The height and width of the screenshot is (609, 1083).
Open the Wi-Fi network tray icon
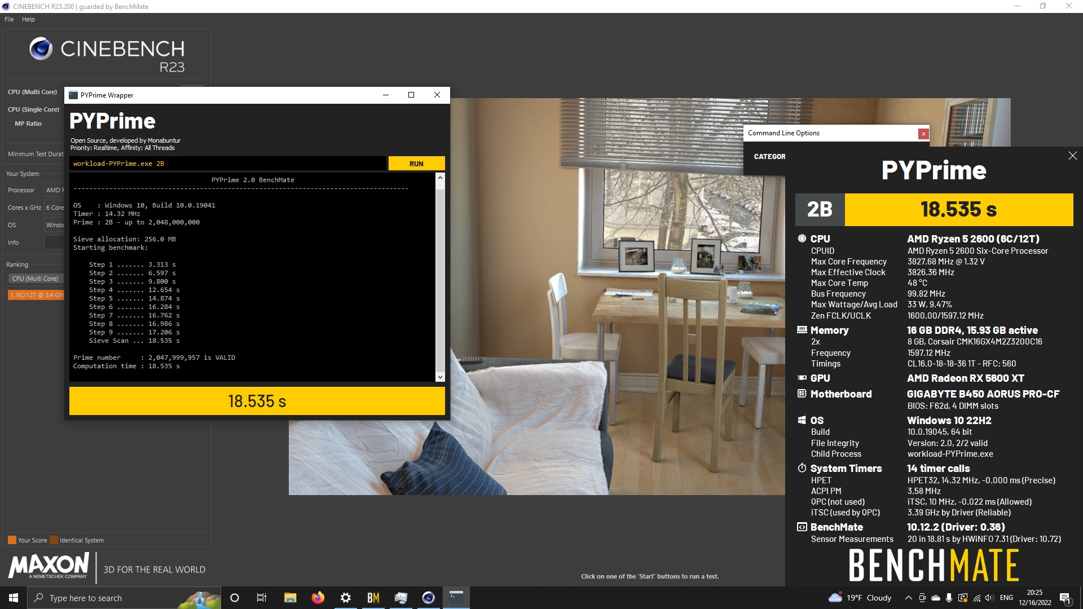pos(977,598)
